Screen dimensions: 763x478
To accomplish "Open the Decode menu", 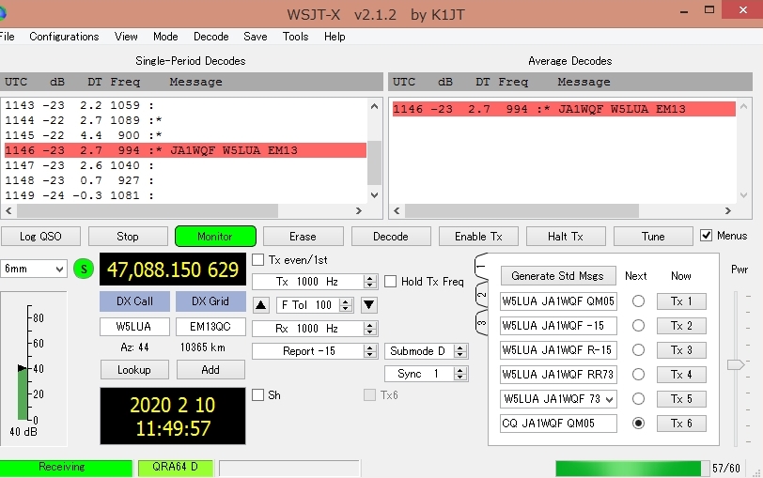I will pos(211,37).
